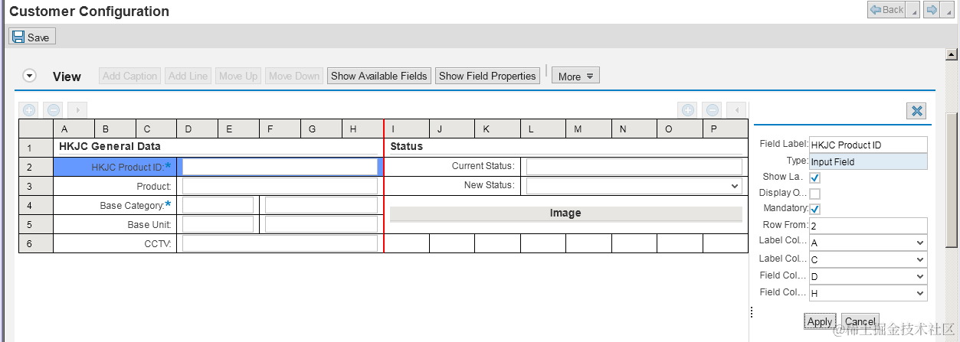The height and width of the screenshot is (342, 960).
Task: Select the Base Category label
Action: (x=135, y=205)
